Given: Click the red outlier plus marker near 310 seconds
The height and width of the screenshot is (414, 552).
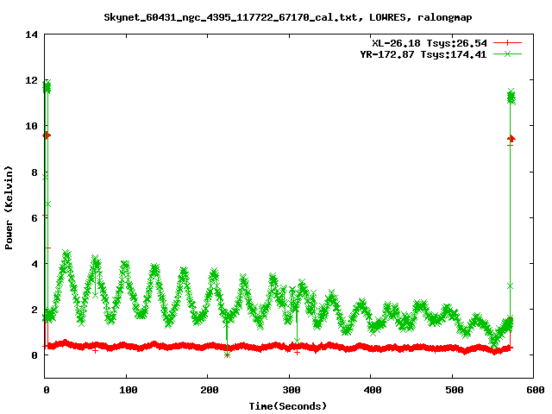Looking at the screenshot, I should [297, 352].
